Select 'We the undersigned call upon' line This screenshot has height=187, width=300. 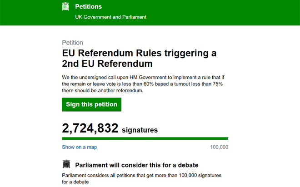[143, 77]
